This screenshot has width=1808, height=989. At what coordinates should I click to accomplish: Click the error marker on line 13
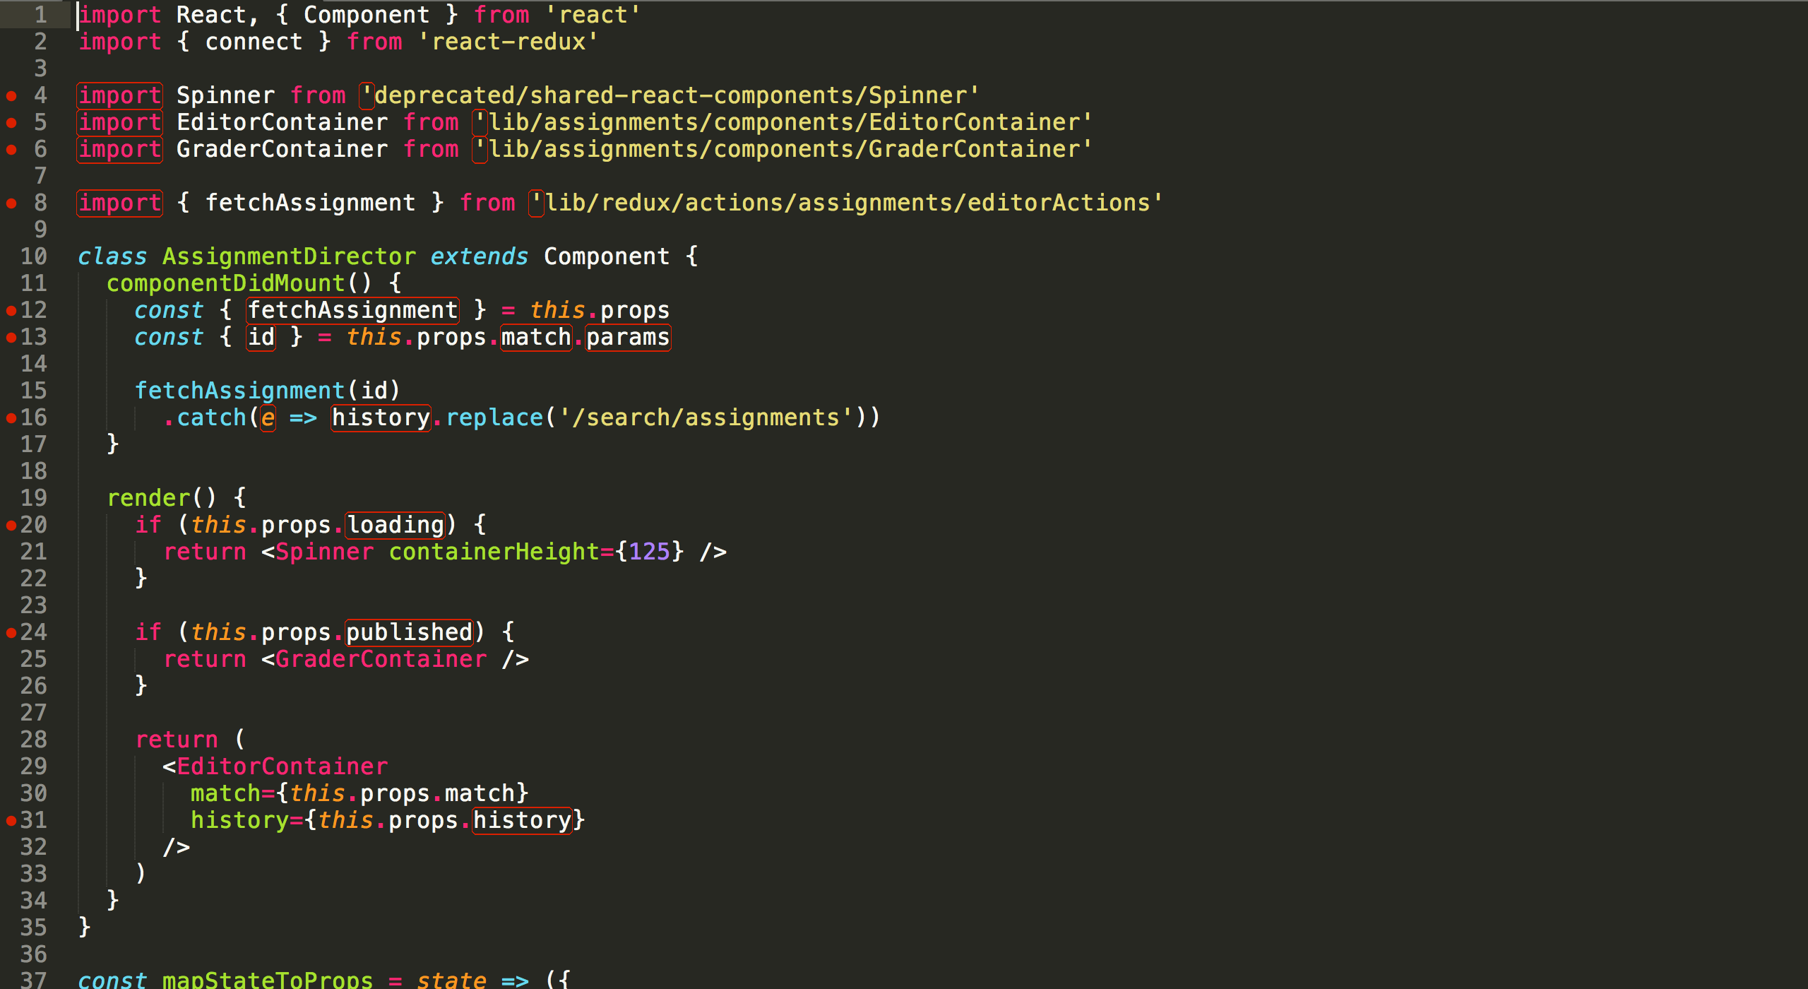[11, 338]
